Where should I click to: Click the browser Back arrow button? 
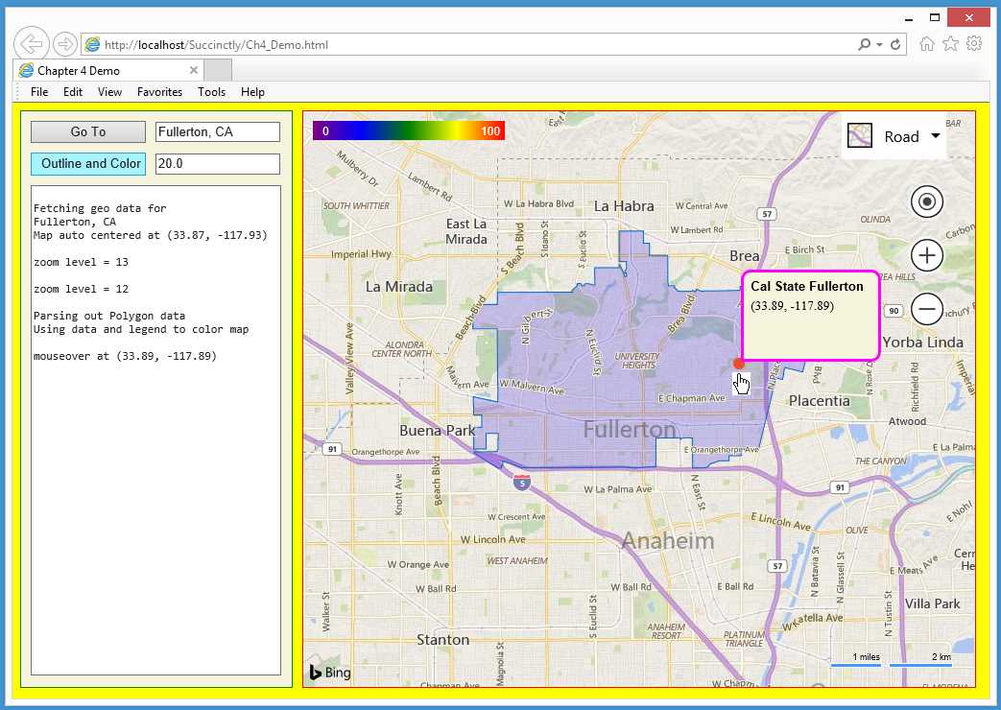[31, 44]
